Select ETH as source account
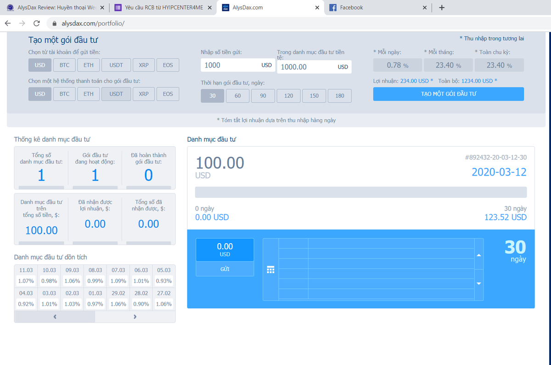 [x=89, y=65]
